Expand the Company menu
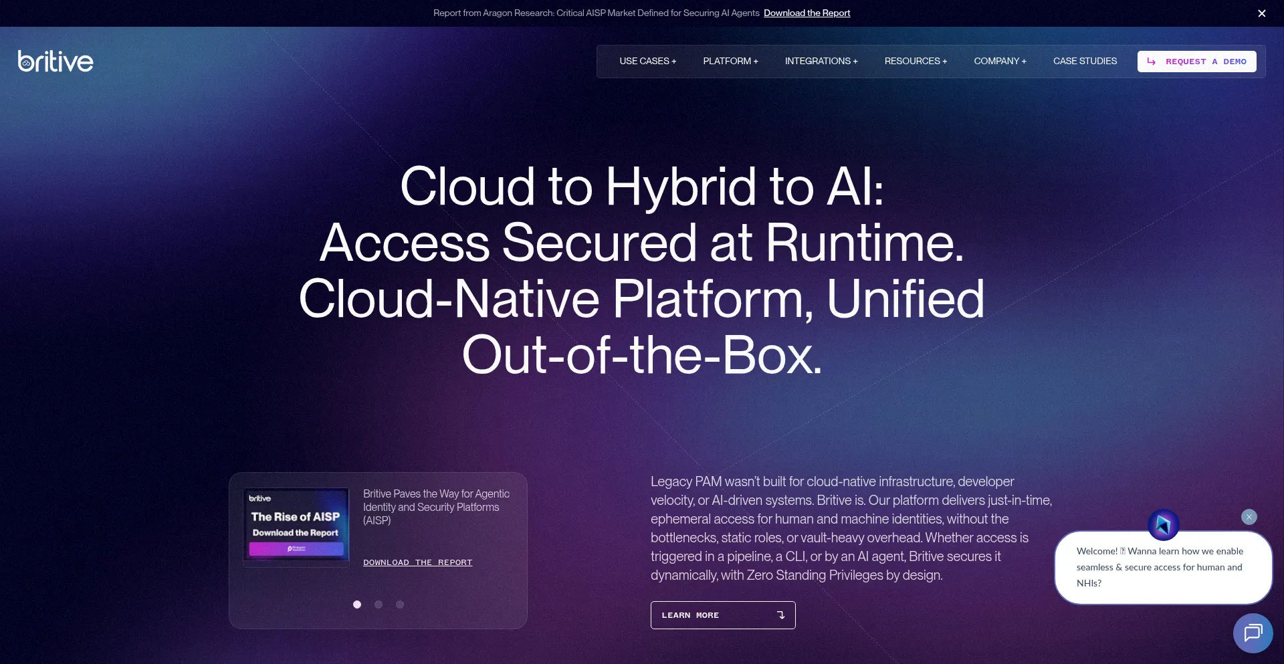Screen dimensions: 1284x664 point(1000,61)
